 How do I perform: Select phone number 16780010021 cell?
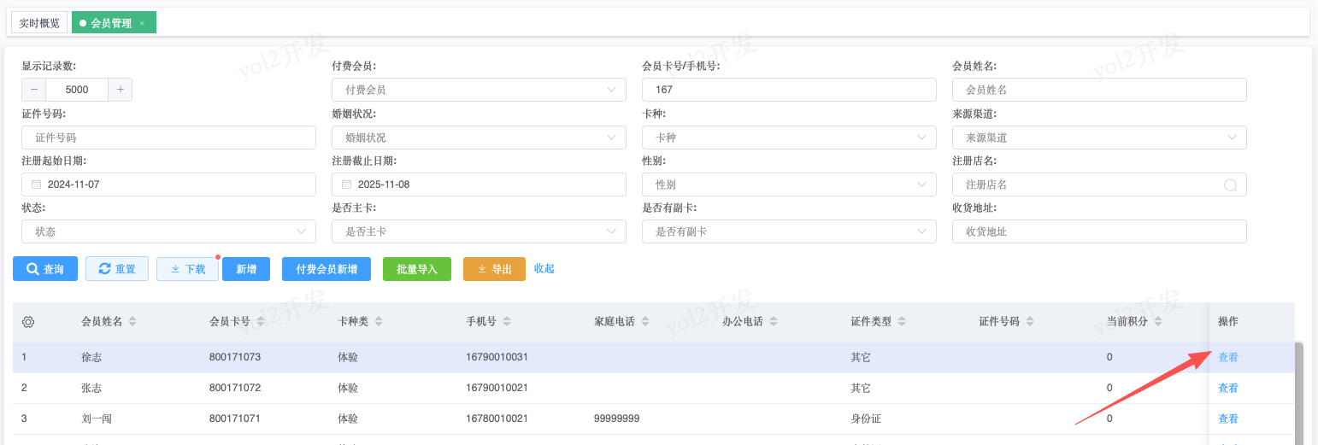click(497, 419)
